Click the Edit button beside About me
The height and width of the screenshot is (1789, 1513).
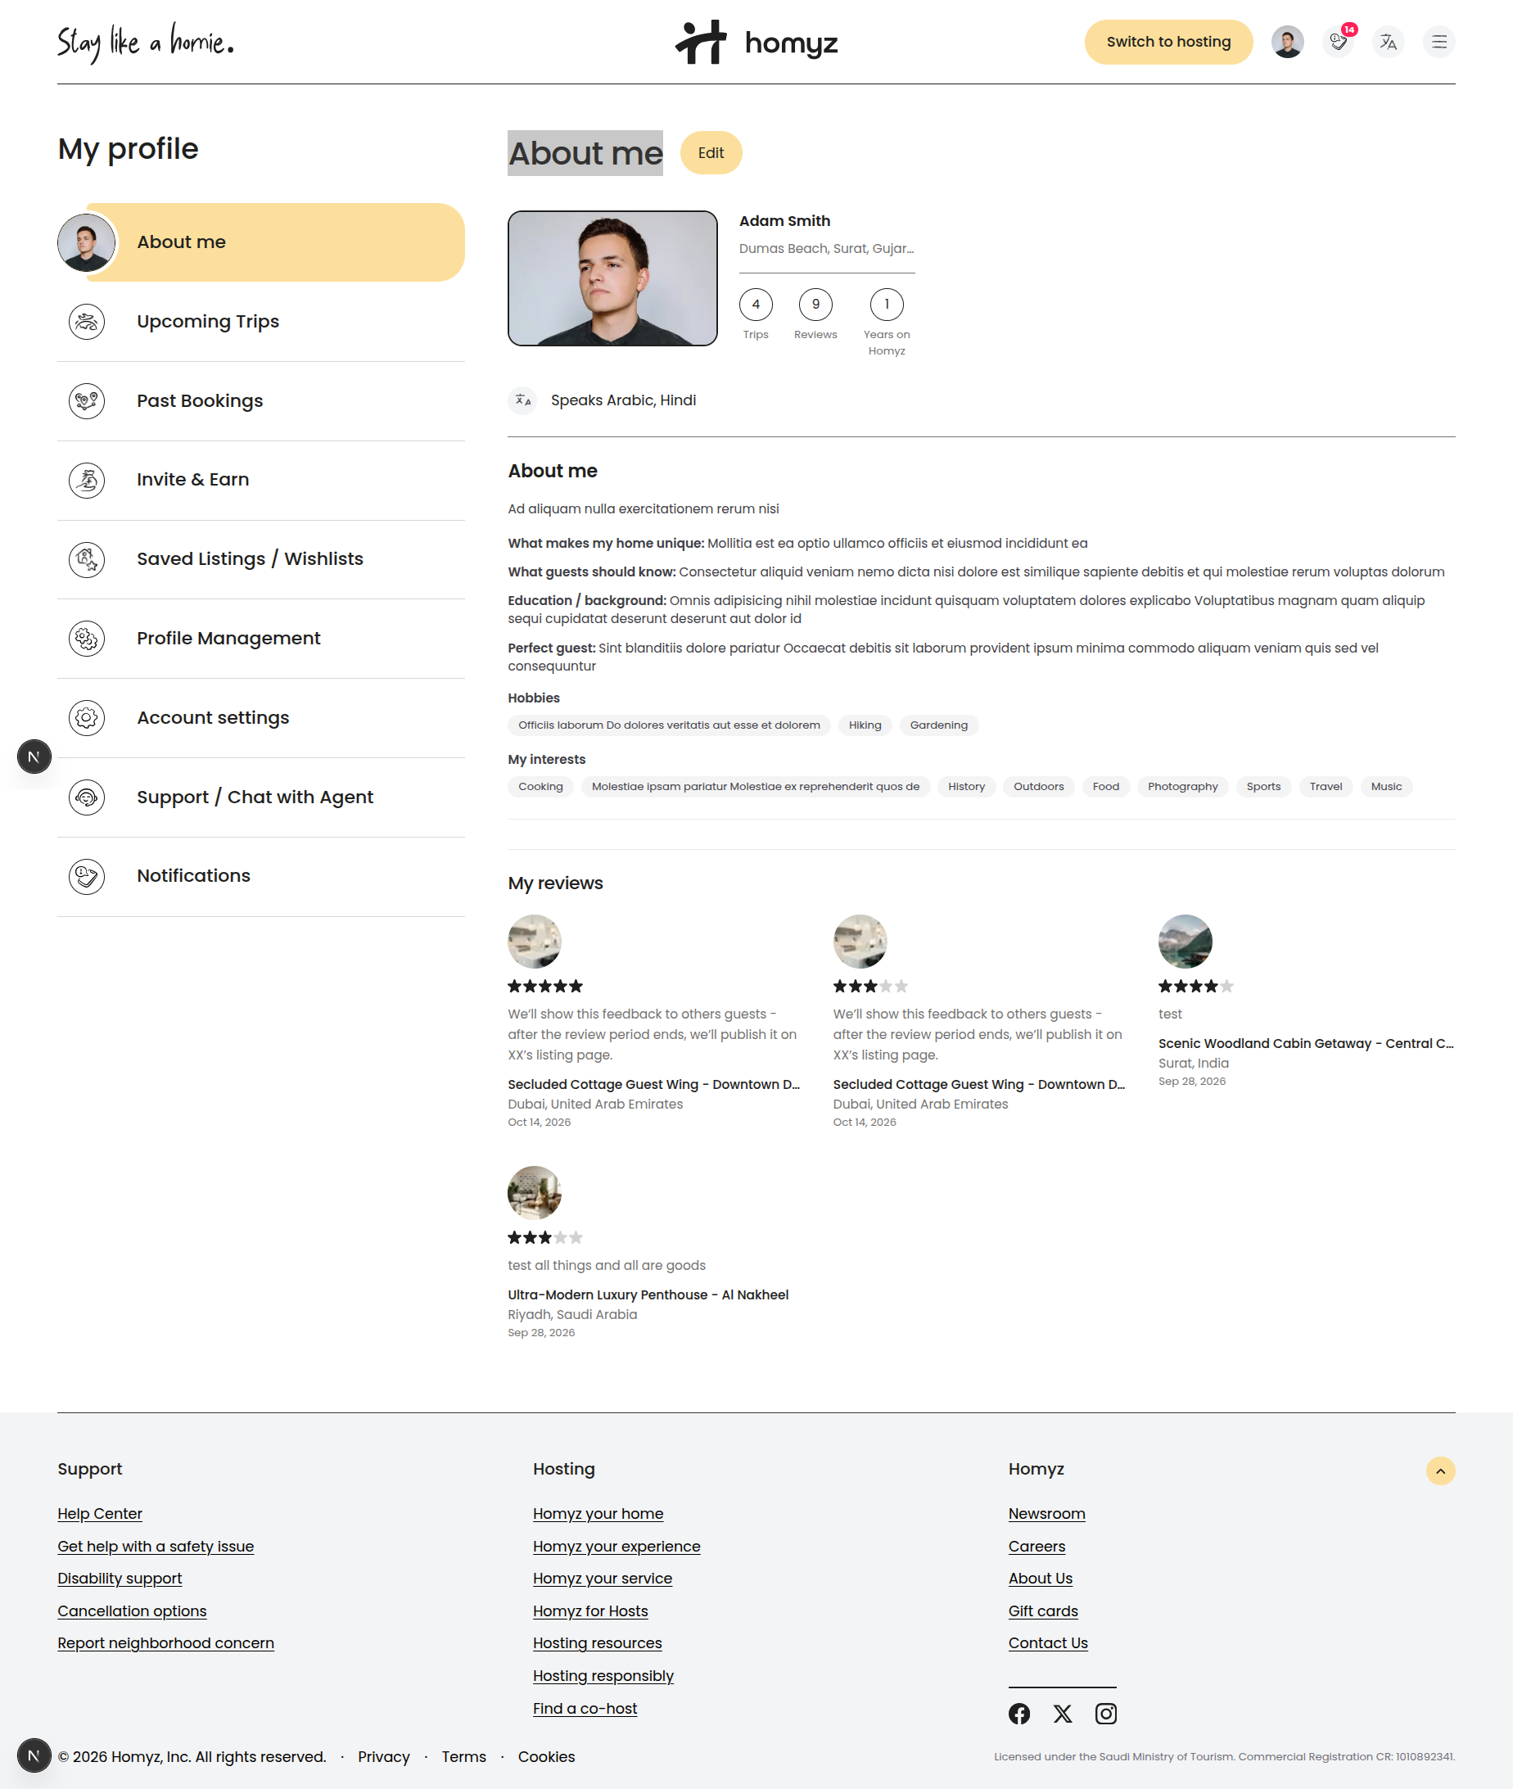pyautogui.click(x=710, y=152)
